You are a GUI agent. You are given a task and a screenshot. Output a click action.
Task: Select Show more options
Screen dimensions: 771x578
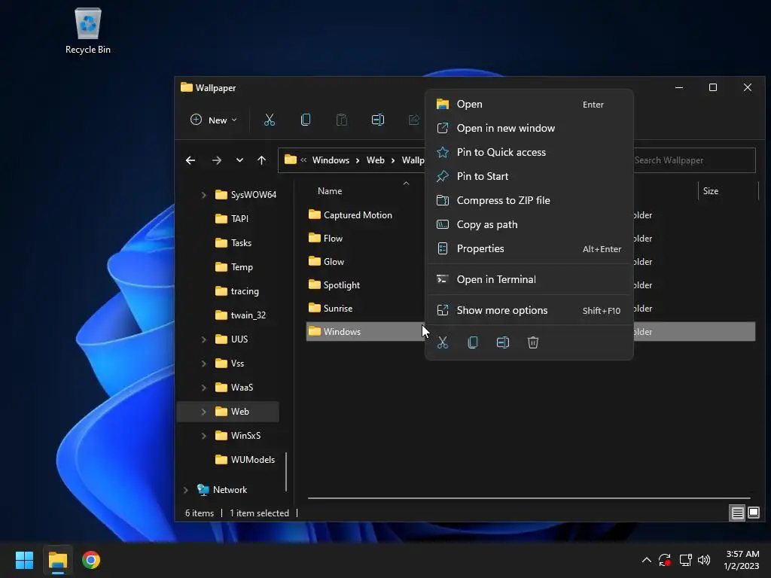tap(529, 311)
